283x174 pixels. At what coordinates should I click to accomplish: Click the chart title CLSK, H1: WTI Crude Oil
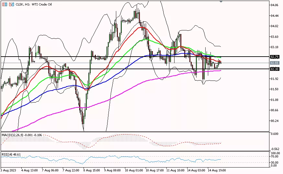[34, 4]
